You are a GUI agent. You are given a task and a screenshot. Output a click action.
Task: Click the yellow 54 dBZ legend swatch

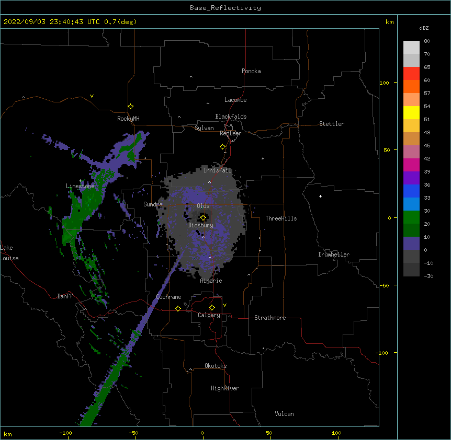tap(411, 112)
